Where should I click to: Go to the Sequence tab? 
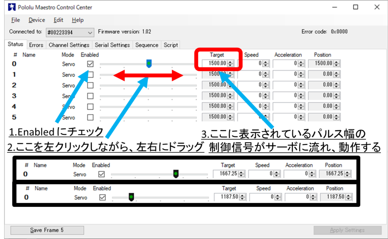click(x=147, y=45)
